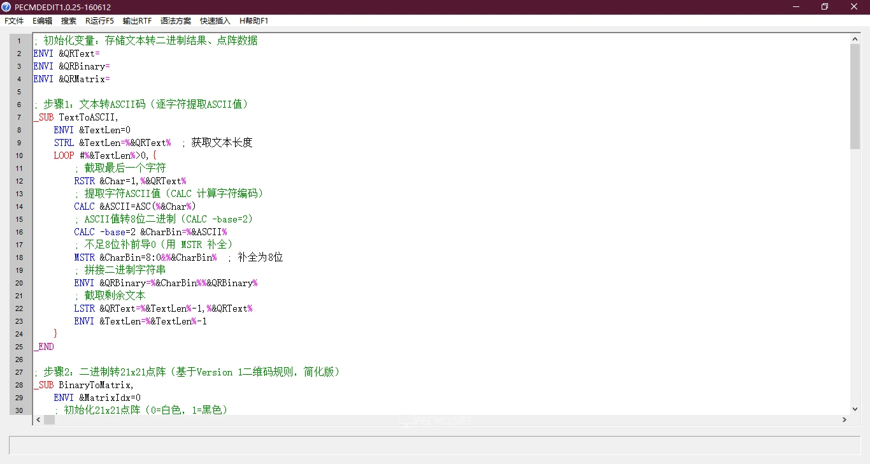Viewport: 870px width, 464px height.
Task: Open the 输出RTF export menu
Action: tap(136, 20)
